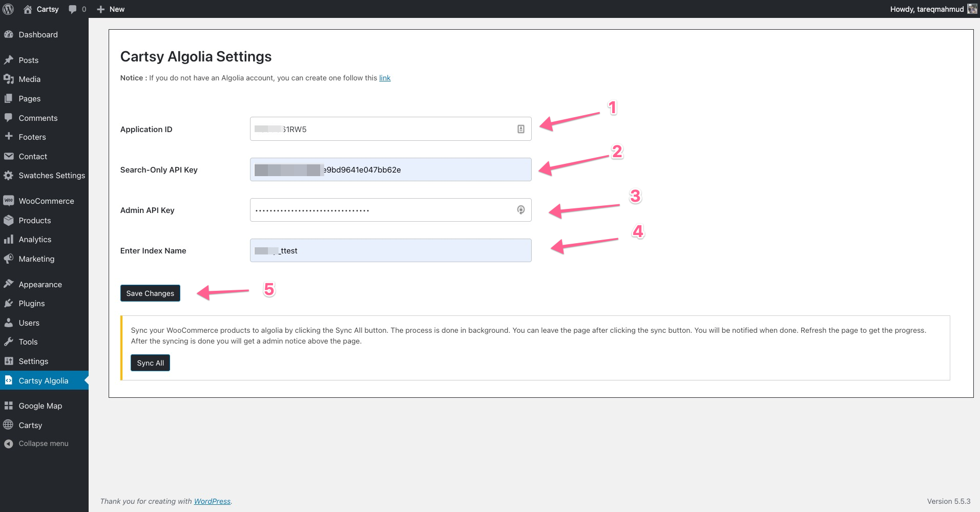This screenshot has width=980, height=512.
Task: Click the Save Changes button
Action: click(150, 293)
